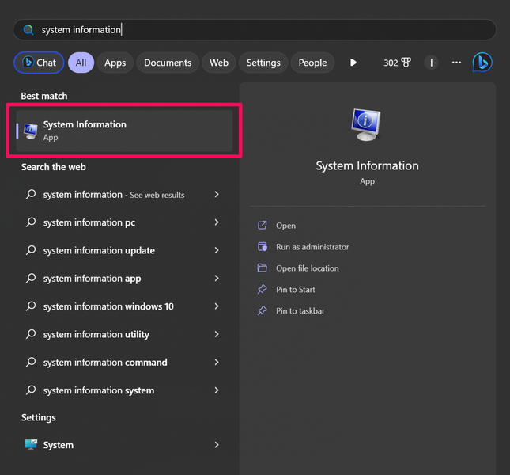
Task: Open the three-dots more options menu
Action: pos(456,63)
